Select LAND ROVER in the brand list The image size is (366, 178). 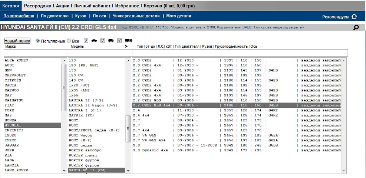[x=33, y=170]
